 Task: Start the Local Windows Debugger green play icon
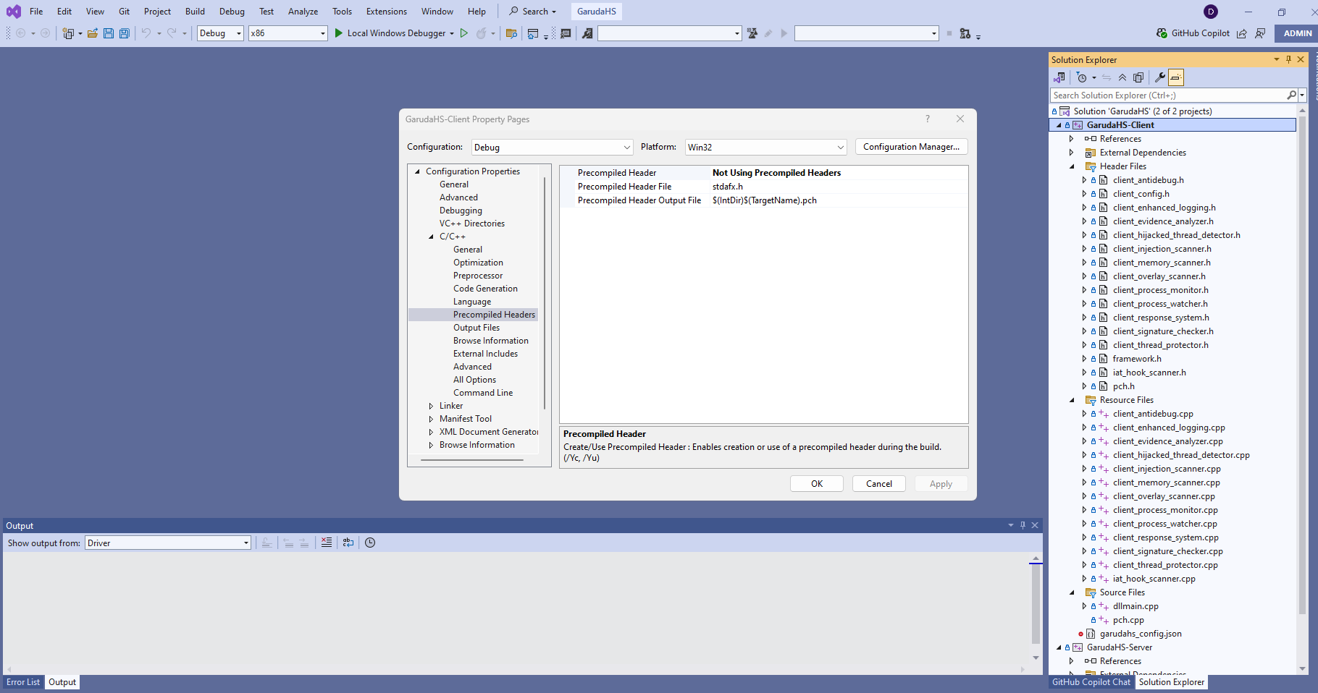pyautogui.click(x=338, y=33)
